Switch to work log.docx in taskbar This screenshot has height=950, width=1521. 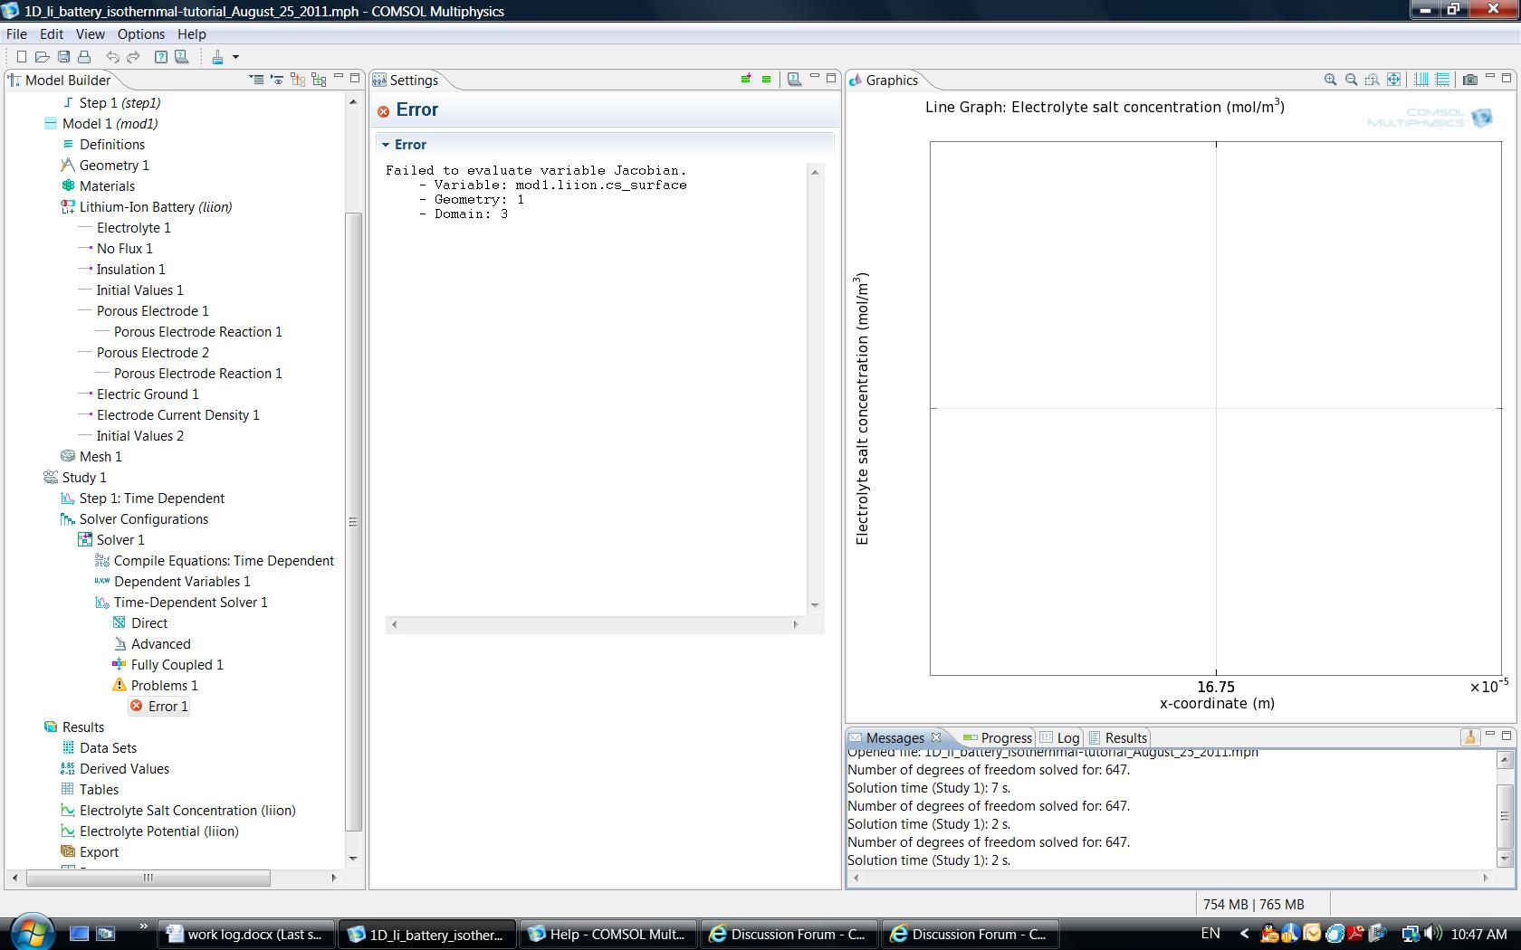[245, 935]
